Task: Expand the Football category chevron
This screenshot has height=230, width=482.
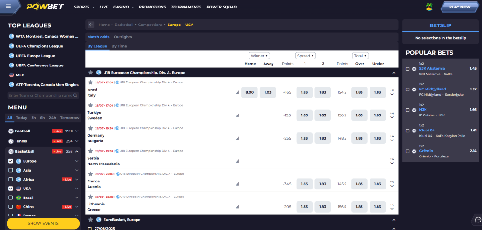Action: click(x=77, y=131)
